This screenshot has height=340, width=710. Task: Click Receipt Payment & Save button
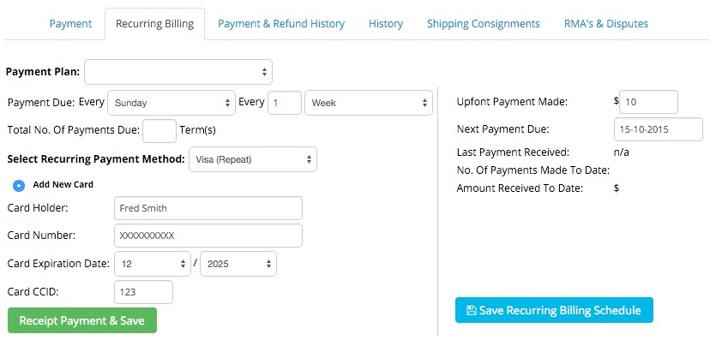pos(82,320)
